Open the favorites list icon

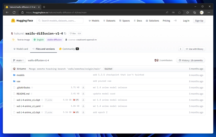click(188, 12)
